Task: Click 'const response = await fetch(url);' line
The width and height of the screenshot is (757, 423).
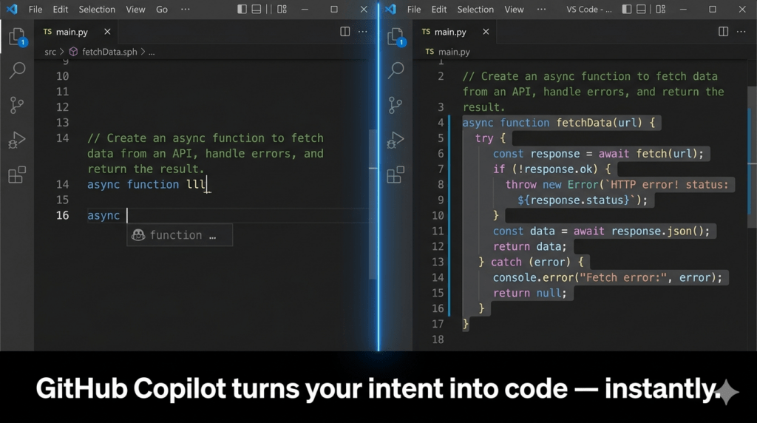Action: point(598,154)
